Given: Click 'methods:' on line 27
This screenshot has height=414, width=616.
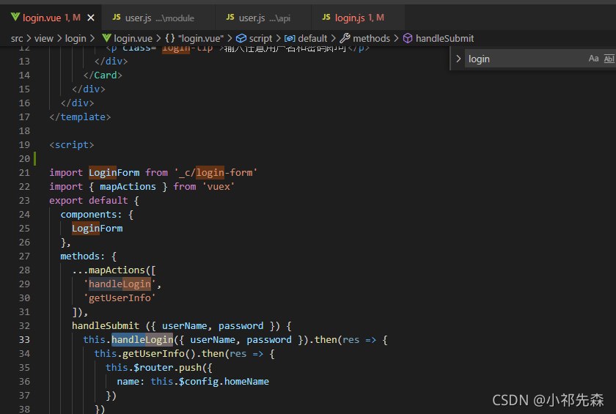Looking at the screenshot, I should [82, 256].
